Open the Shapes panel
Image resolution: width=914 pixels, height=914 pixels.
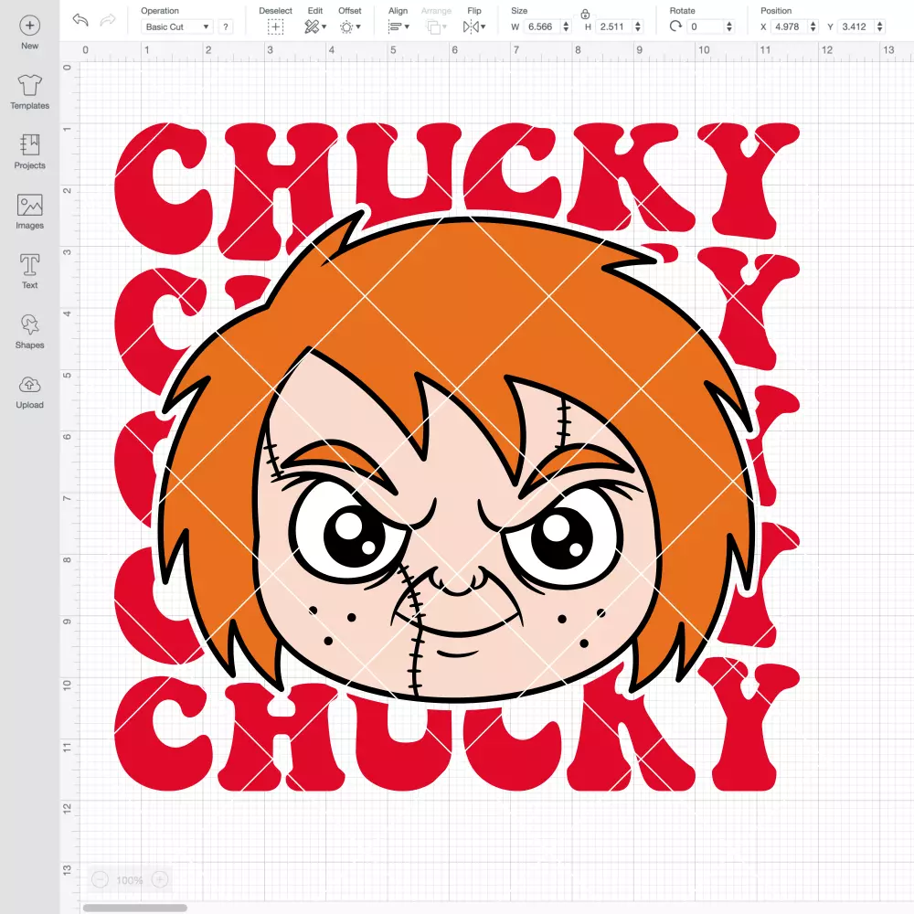pyautogui.click(x=30, y=332)
